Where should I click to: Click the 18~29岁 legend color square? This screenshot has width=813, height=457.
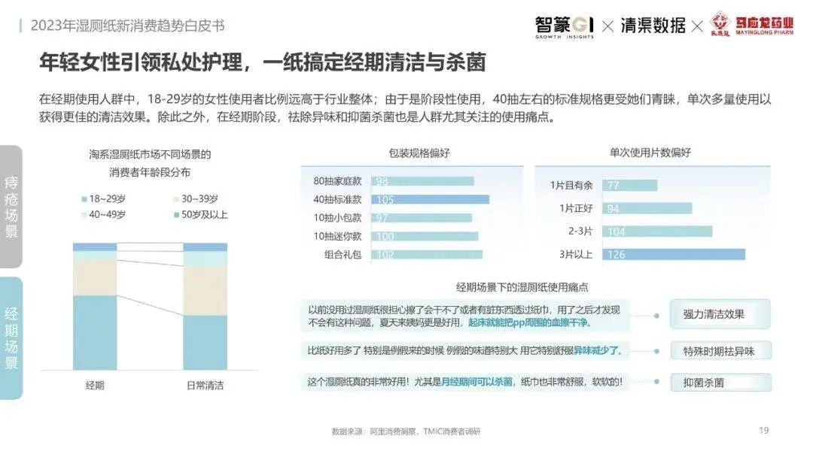point(84,199)
